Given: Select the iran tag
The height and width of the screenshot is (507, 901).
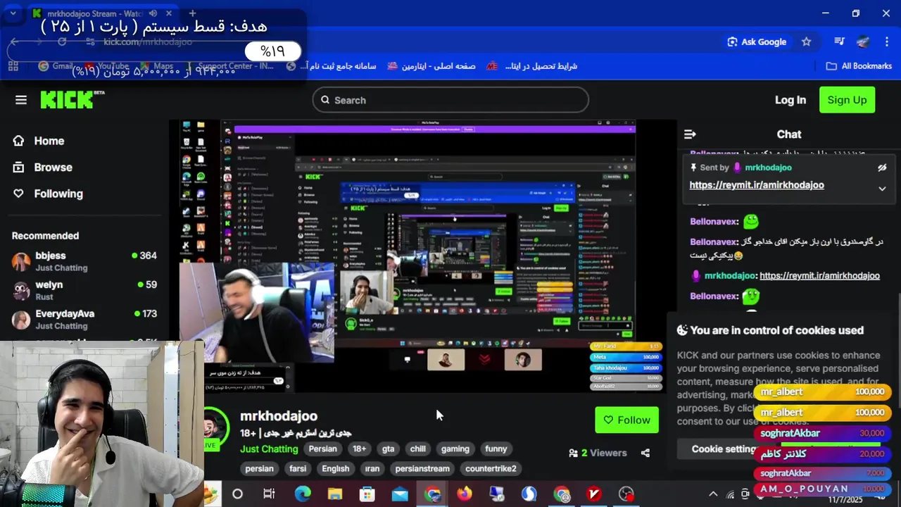Looking at the screenshot, I should tap(372, 468).
